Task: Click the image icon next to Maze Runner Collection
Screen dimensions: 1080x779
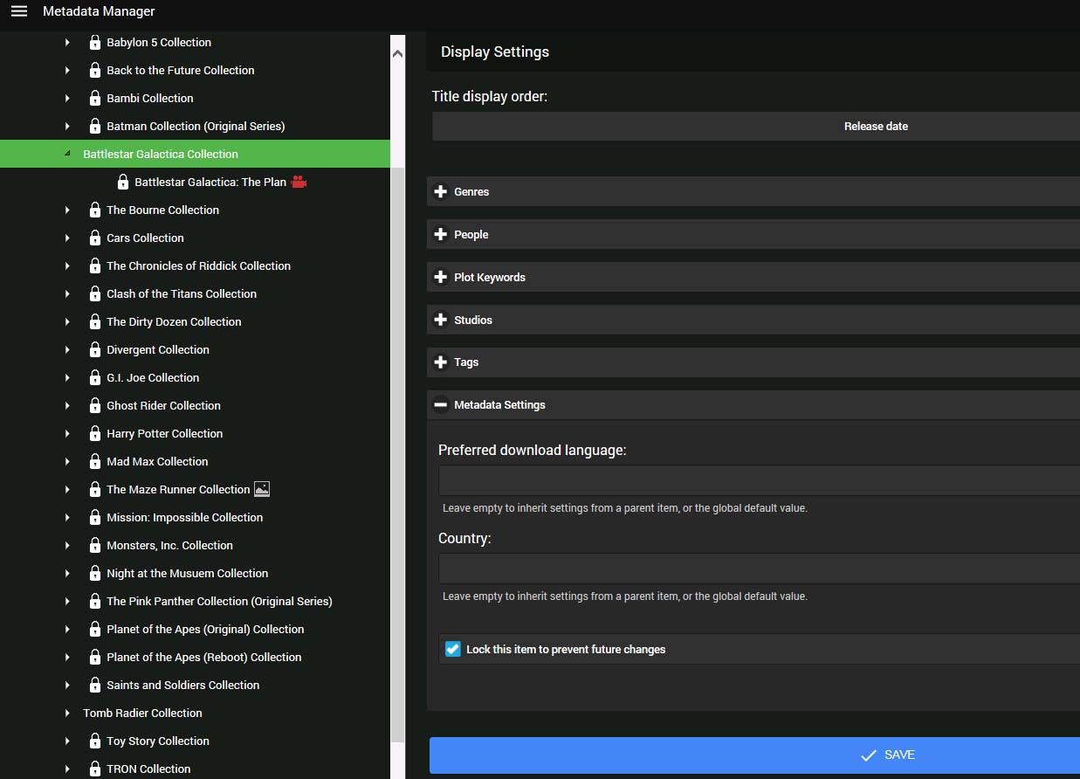Action: point(262,489)
